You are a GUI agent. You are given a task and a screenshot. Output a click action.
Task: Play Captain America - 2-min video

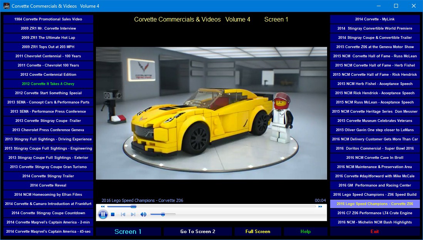point(48,222)
